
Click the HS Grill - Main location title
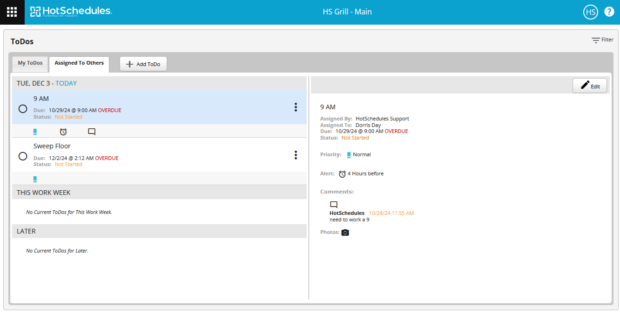[347, 12]
